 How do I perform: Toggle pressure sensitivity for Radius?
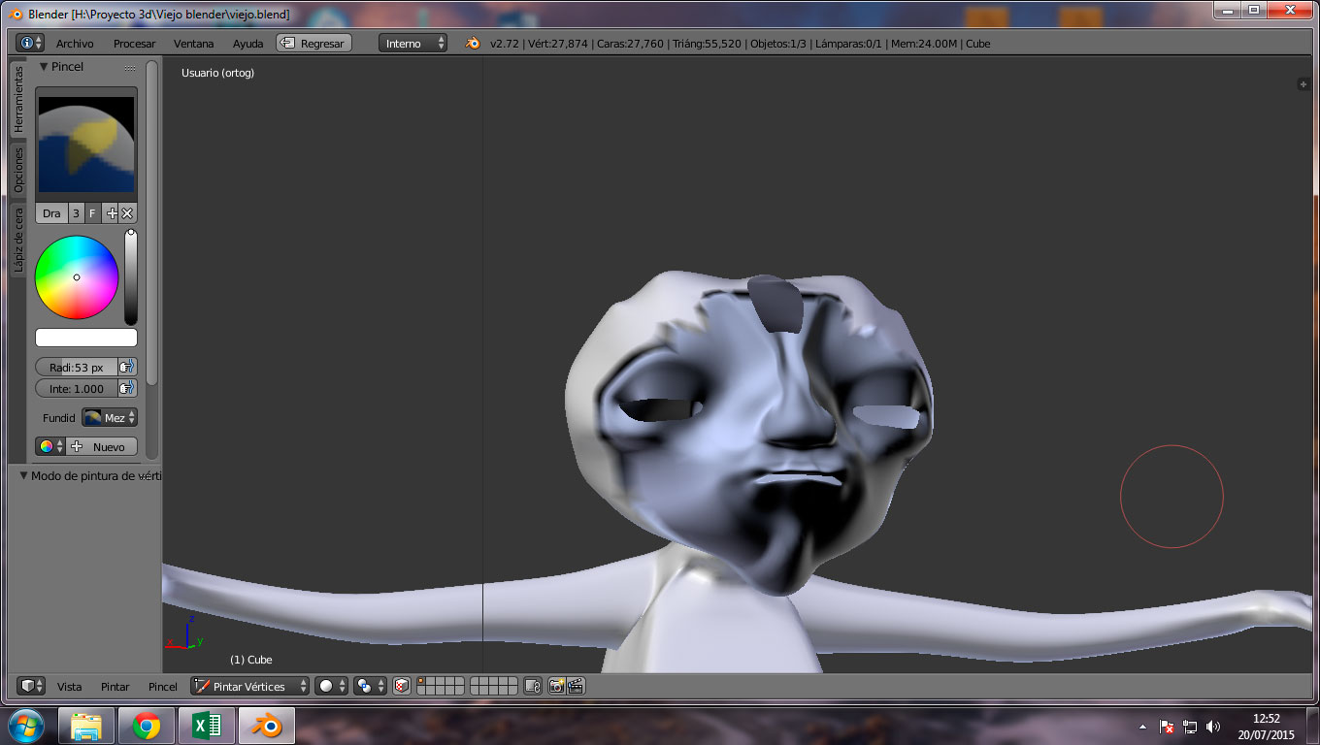(126, 368)
